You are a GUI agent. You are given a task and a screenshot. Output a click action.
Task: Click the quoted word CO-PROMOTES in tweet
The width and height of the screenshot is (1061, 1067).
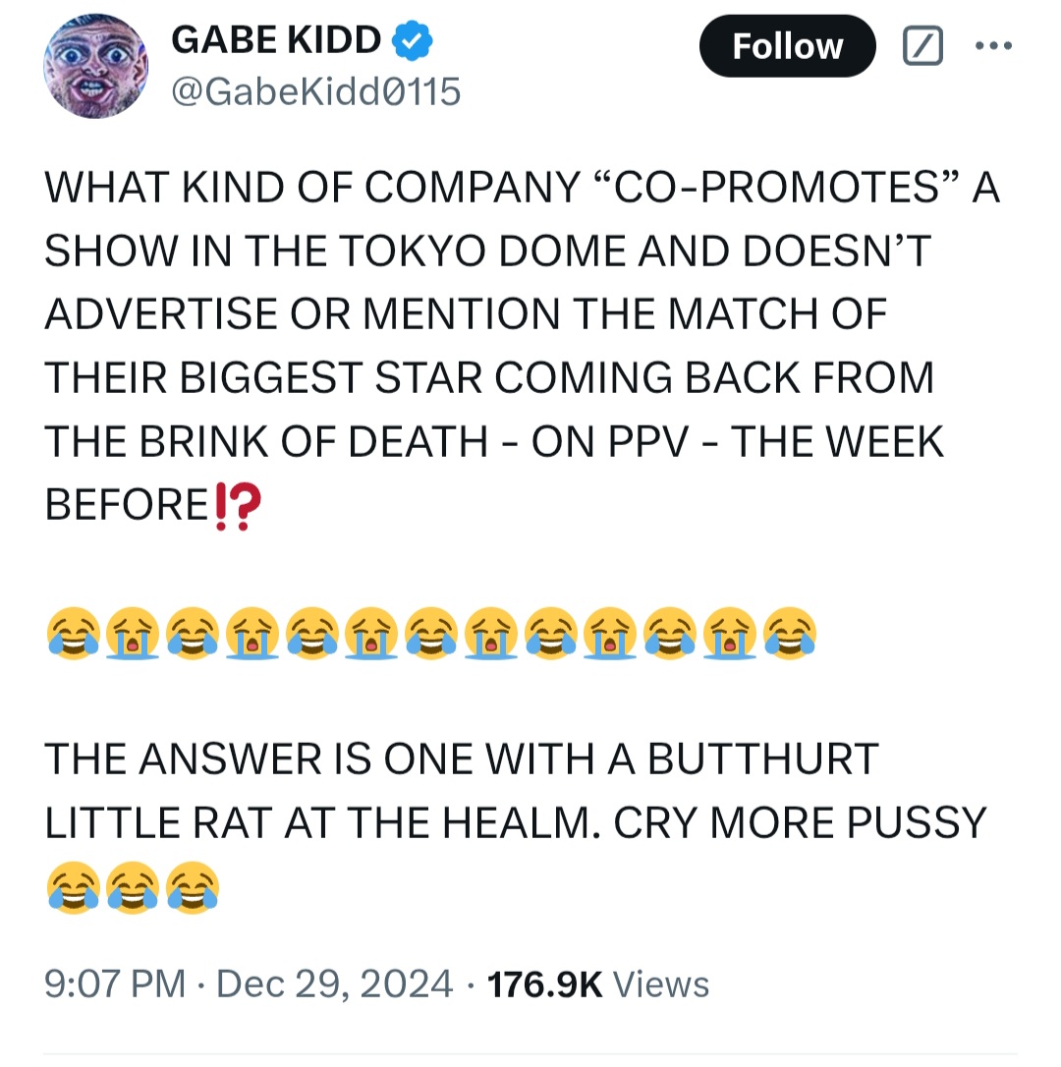776,187
